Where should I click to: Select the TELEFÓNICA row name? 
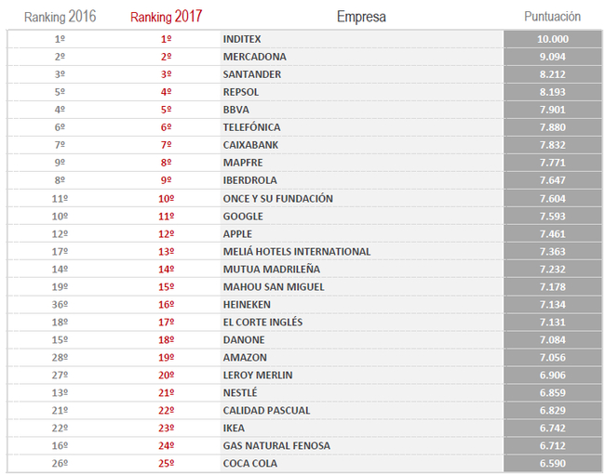coord(251,127)
